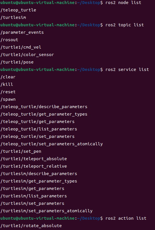Click on the /spawn service
This screenshot has width=155, height=230.
[8, 99]
